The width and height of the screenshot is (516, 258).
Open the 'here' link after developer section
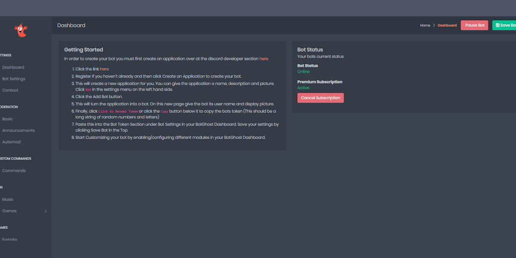click(x=264, y=59)
